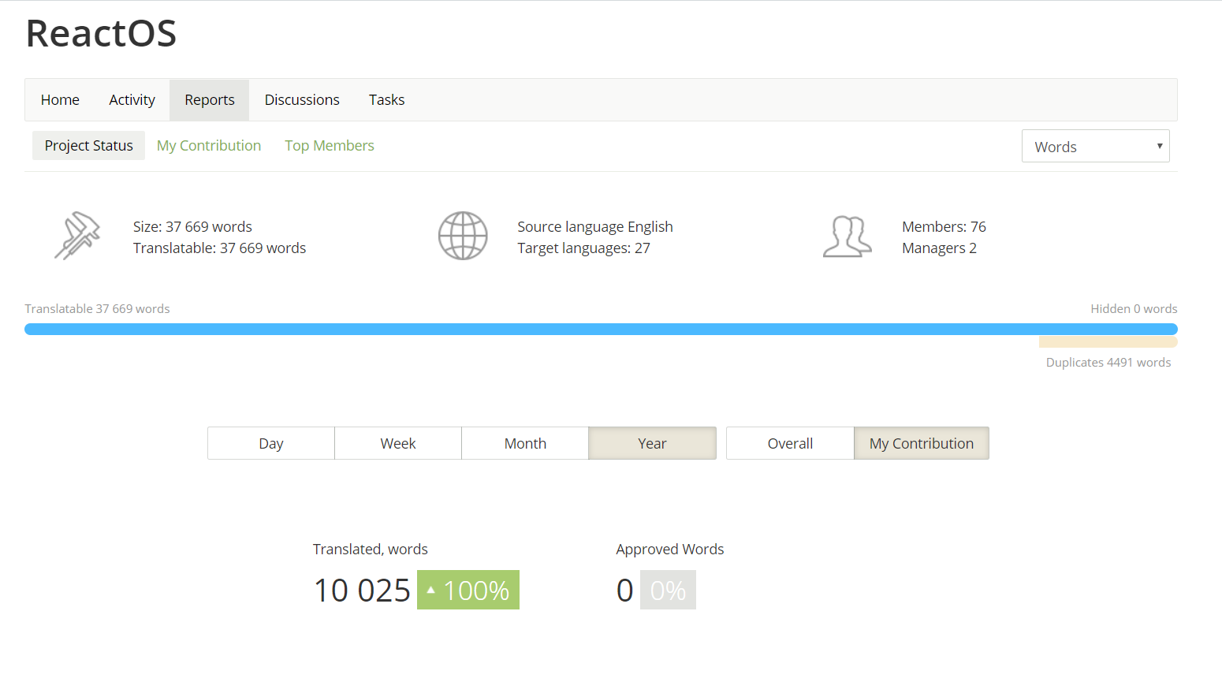
Task: Switch to the Overall view
Action: tap(790, 443)
